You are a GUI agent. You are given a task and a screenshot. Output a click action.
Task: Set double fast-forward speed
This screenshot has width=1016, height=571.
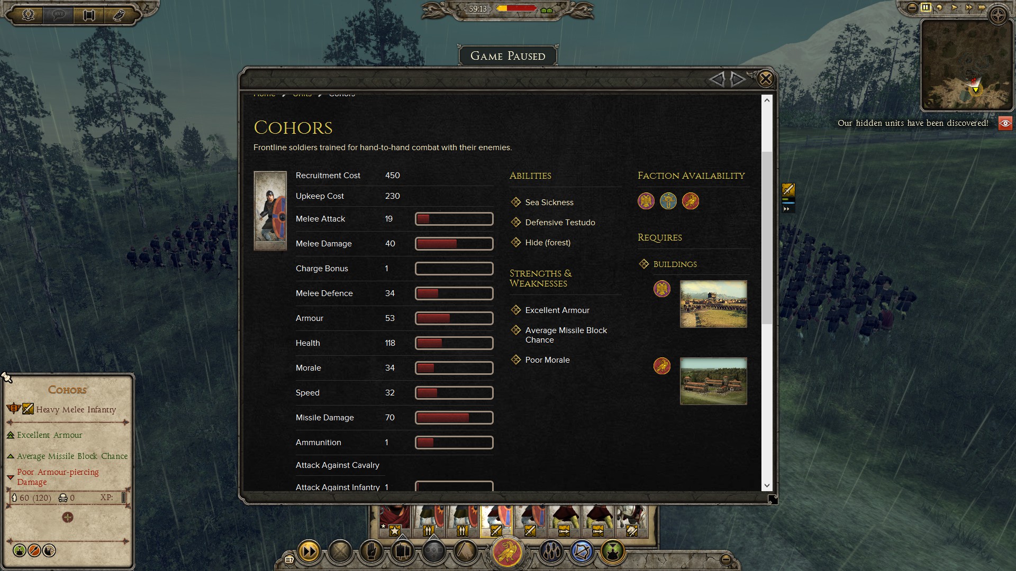(x=968, y=7)
